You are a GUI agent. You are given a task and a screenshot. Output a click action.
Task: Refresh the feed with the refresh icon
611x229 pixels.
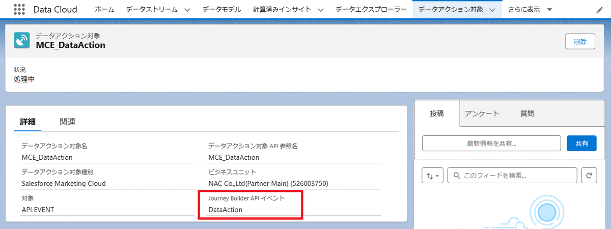point(589,176)
